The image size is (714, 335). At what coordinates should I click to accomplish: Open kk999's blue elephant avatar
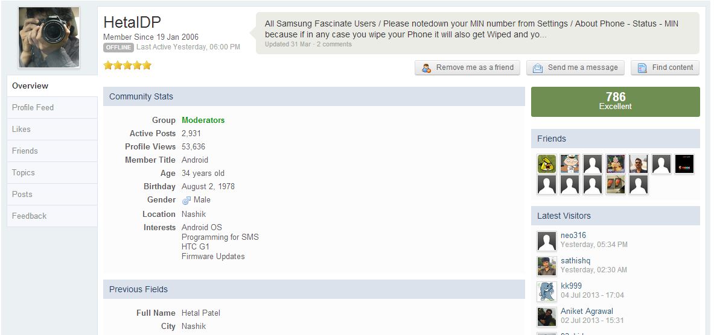click(x=547, y=291)
